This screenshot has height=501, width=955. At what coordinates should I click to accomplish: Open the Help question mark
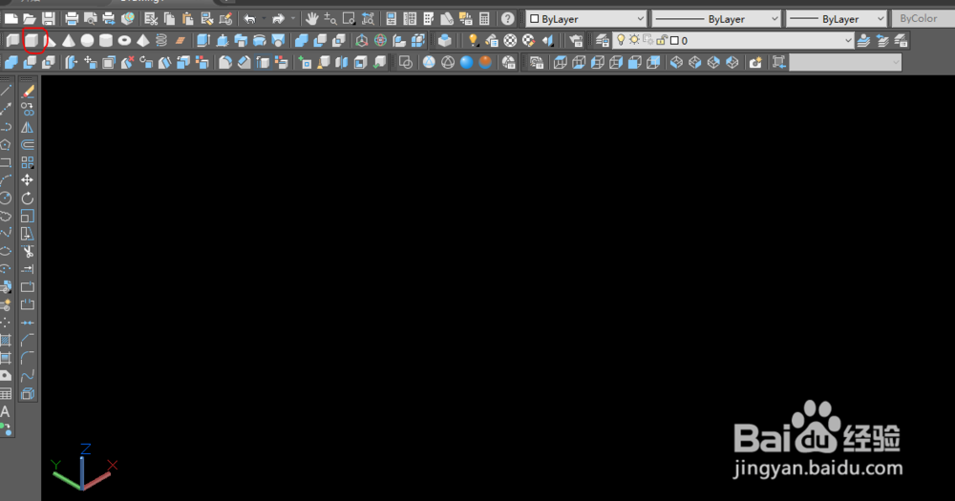pyautogui.click(x=507, y=19)
